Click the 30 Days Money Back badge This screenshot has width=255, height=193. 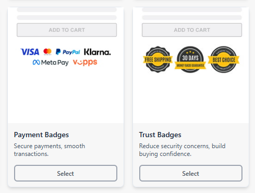(x=190, y=59)
